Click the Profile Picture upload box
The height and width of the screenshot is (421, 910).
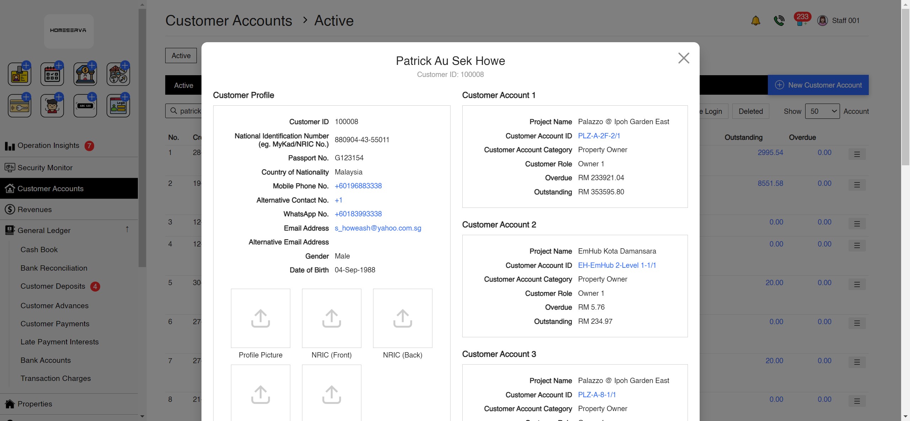pyautogui.click(x=260, y=318)
